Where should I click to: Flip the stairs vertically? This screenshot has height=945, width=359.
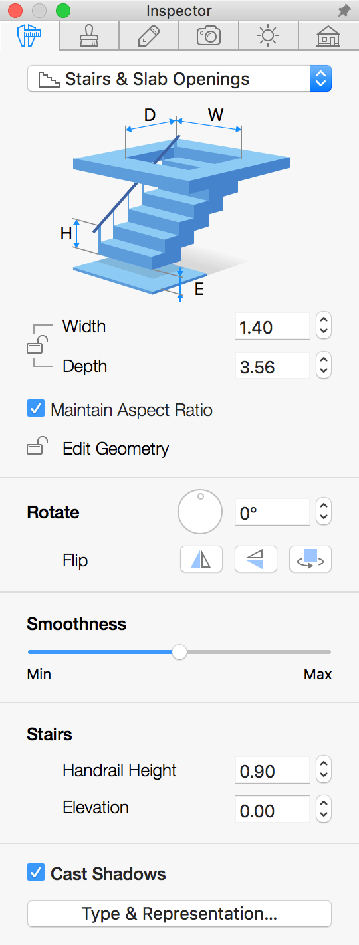click(x=255, y=560)
